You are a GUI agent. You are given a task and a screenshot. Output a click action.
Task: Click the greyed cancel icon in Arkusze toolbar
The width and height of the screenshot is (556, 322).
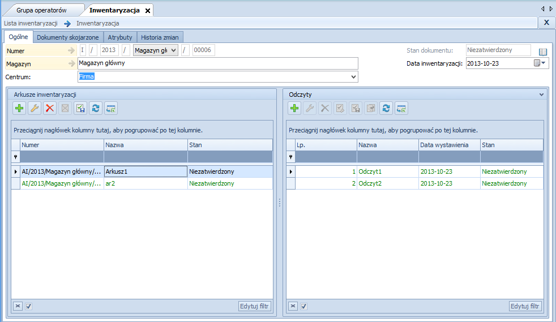pyautogui.click(x=65, y=109)
